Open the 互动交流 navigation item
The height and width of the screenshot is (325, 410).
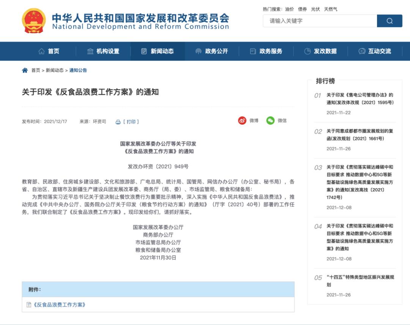coord(375,51)
